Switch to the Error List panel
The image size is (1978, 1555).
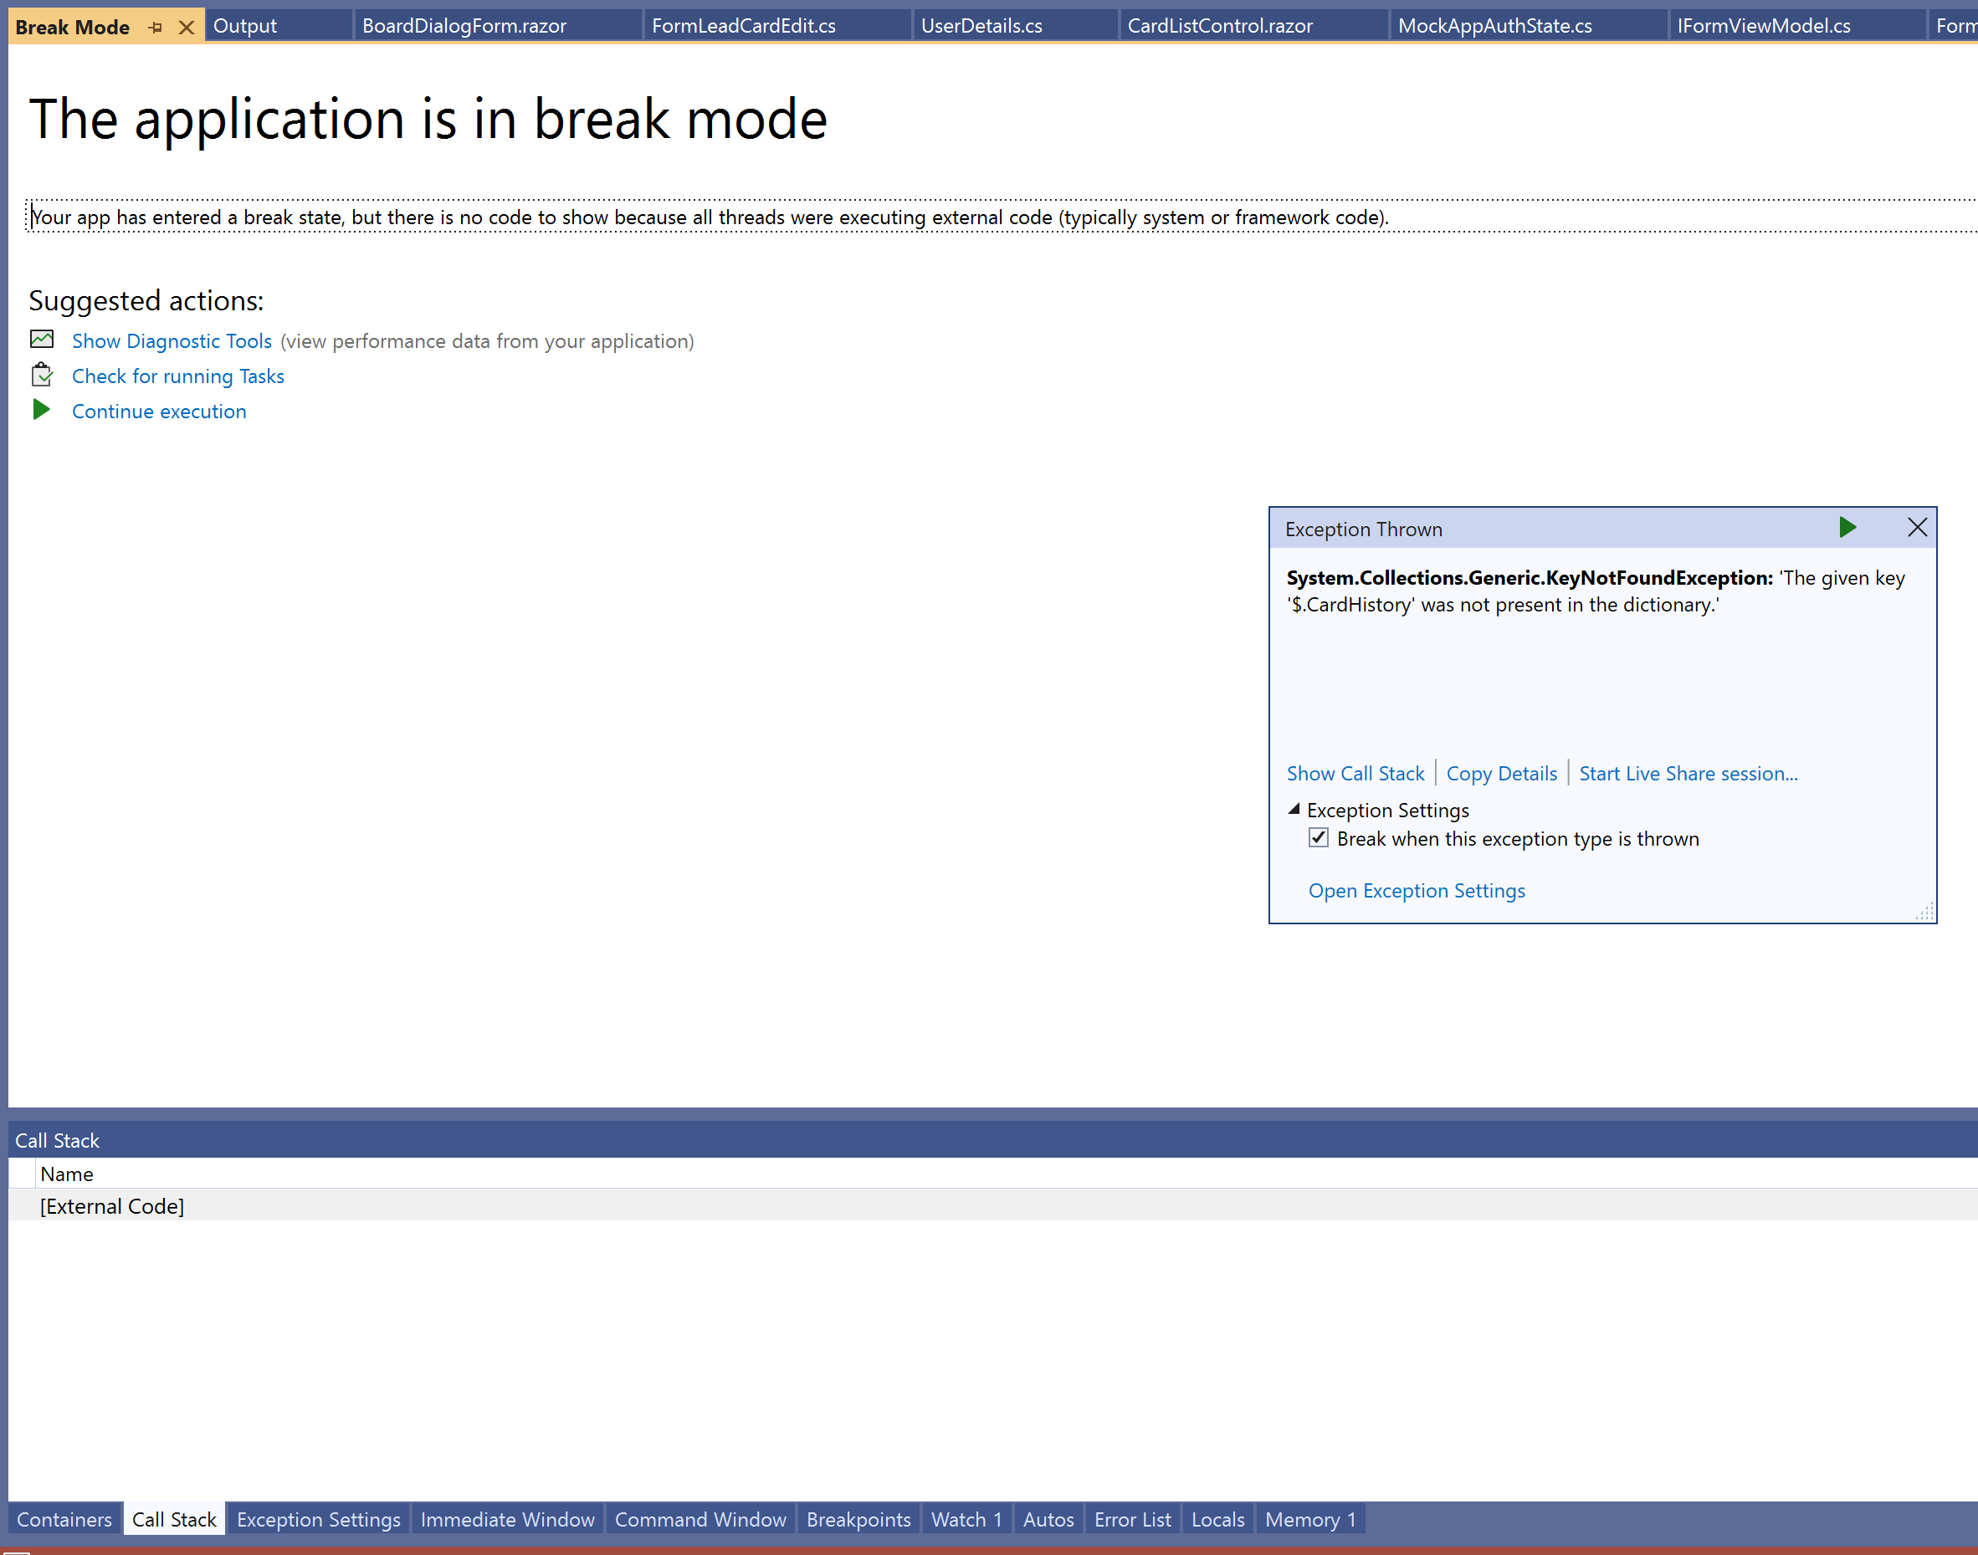tap(1132, 1518)
